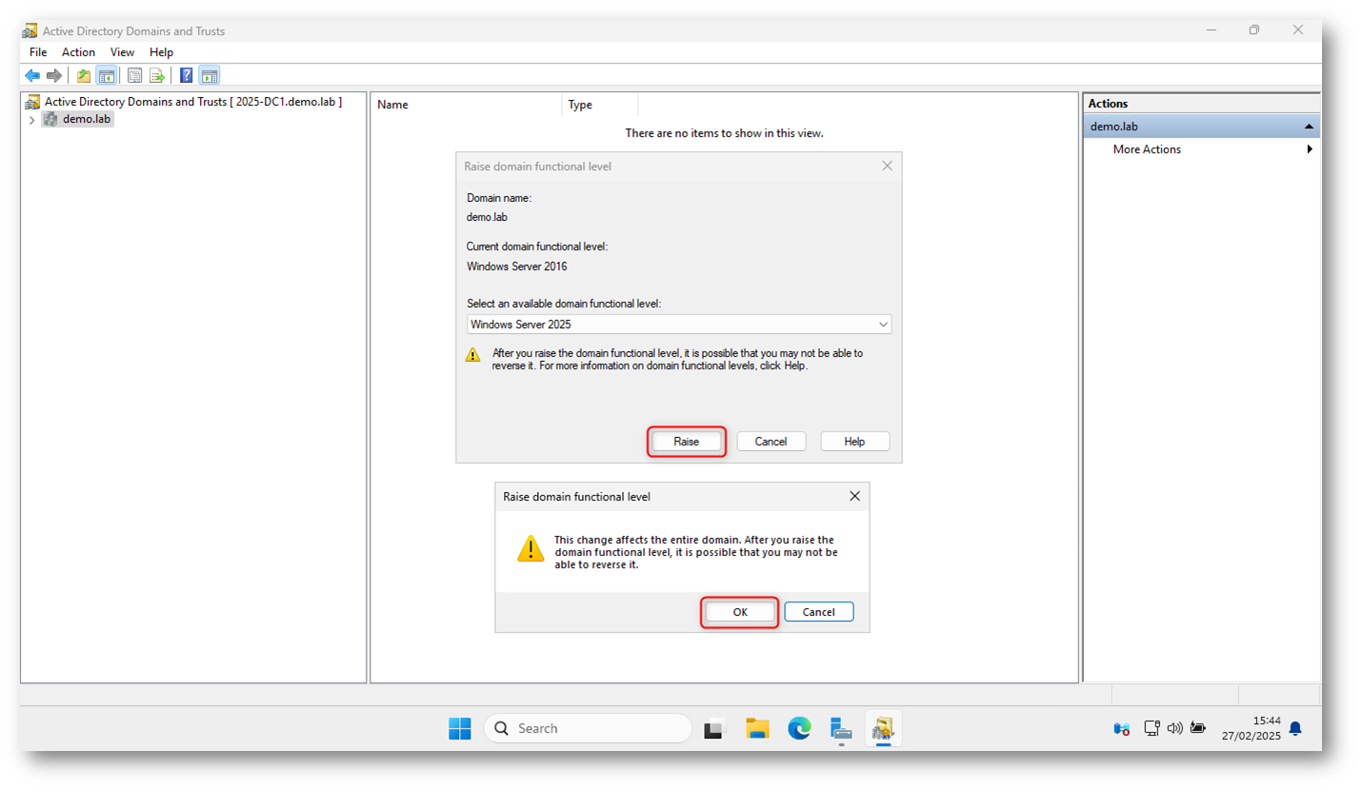Close the confirmation dialog with X

click(x=854, y=496)
